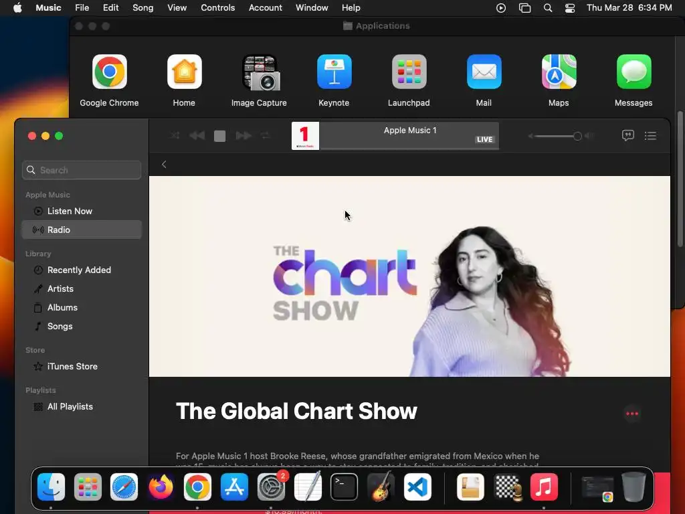This screenshot has height=514, width=685.
Task: Open Control Center in menu bar
Action: pyautogui.click(x=570, y=8)
